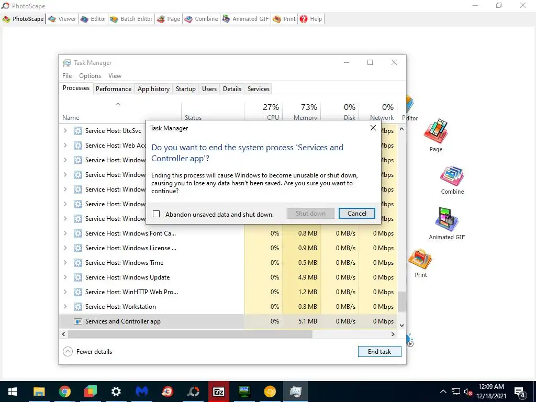The width and height of the screenshot is (536, 402).
Task: Sort processes by CPU column header
Action: [x=264, y=112]
